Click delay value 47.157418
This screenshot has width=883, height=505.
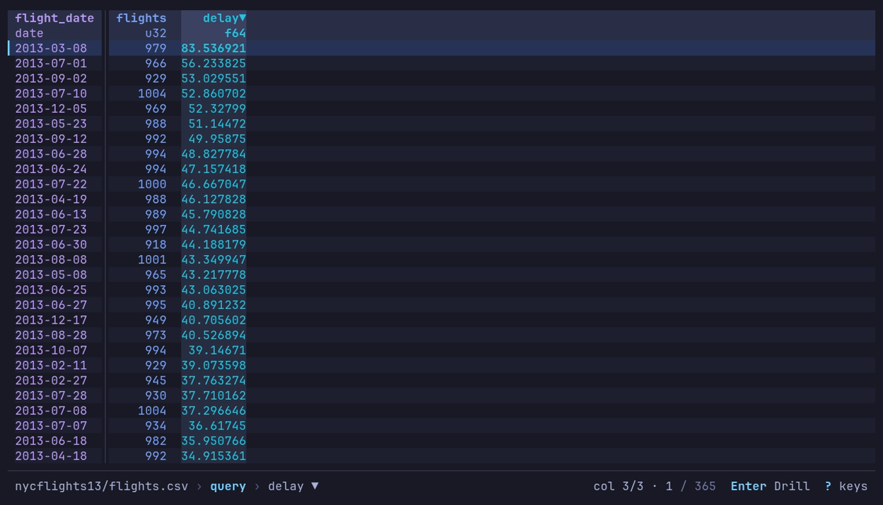click(x=214, y=169)
